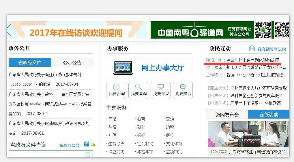The image size is (294, 162).
Task: Click the blue P icon beside 省政府公报
Action: click(x=87, y=144)
